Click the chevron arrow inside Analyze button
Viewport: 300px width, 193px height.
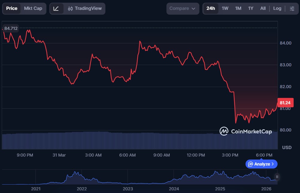point(273,164)
